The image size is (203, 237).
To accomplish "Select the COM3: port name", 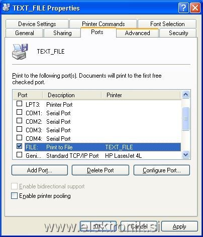I will point(34,130).
